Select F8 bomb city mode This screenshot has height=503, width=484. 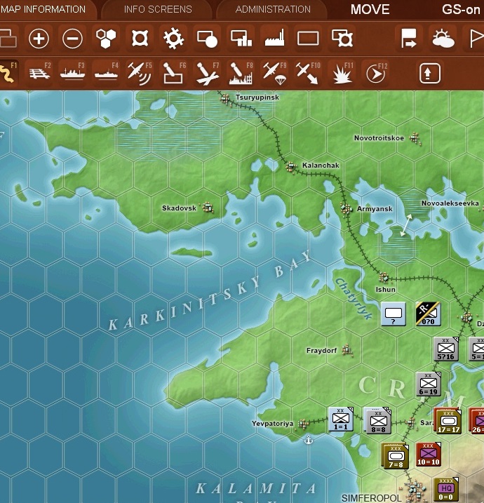(x=241, y=73)
